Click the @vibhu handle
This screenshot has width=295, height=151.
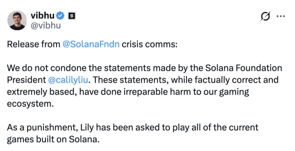point(46,25)
